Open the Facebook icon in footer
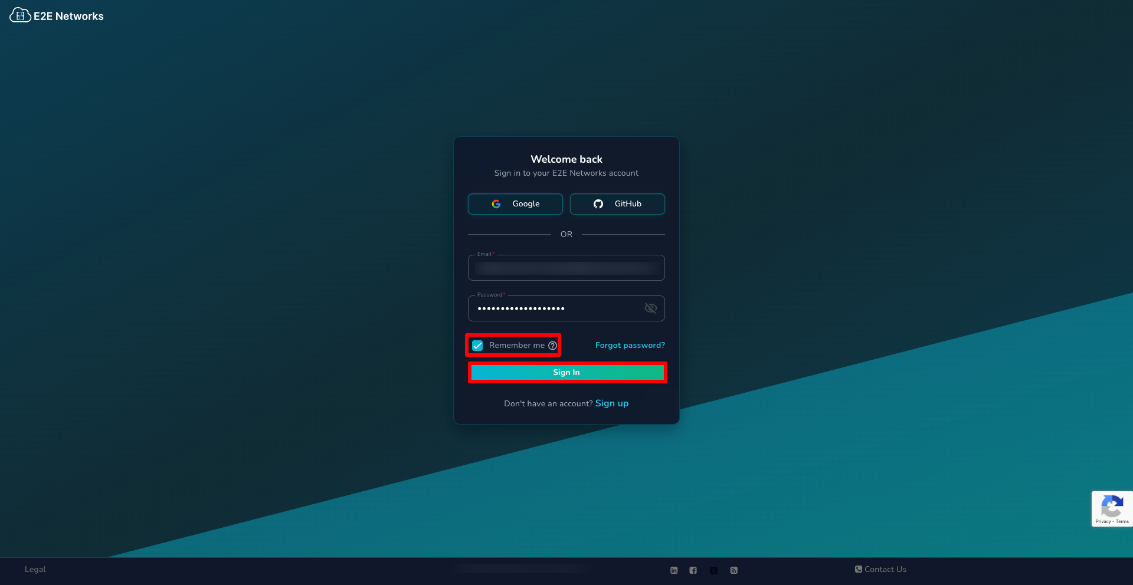The height and width of the screenshot is (585, 1133). pos(693,570)
